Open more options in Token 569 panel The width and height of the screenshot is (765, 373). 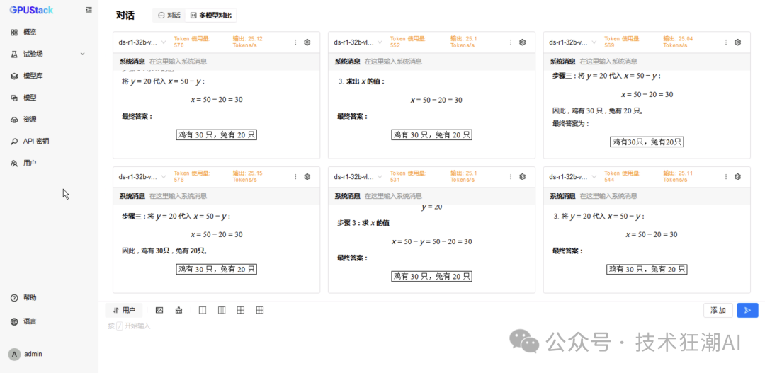coord(726,42)
